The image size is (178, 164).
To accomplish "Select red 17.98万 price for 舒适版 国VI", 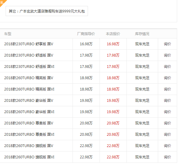I will (x=113, y=66).
